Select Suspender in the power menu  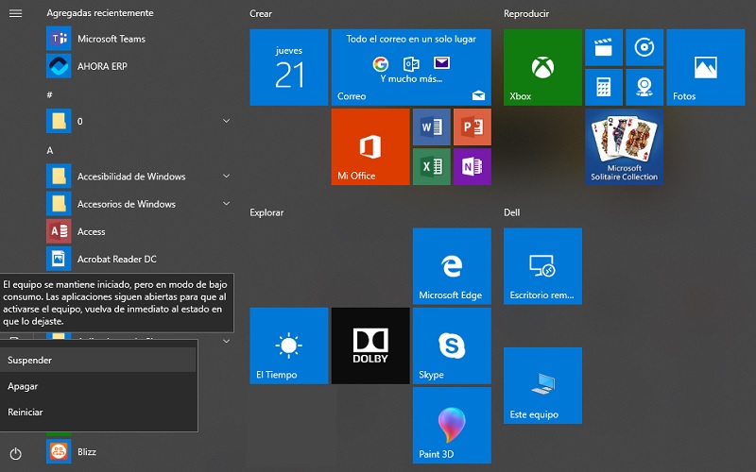98,360
